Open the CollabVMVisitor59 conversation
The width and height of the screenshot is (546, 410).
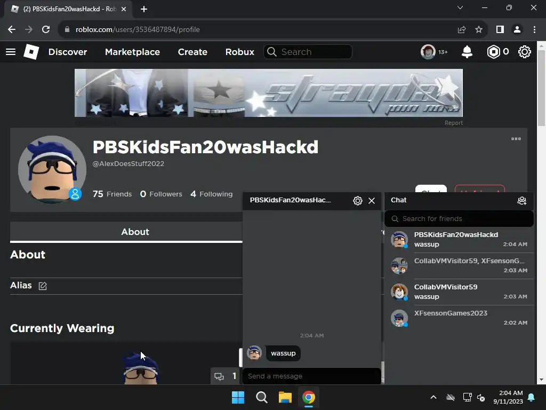coord(459,292)
